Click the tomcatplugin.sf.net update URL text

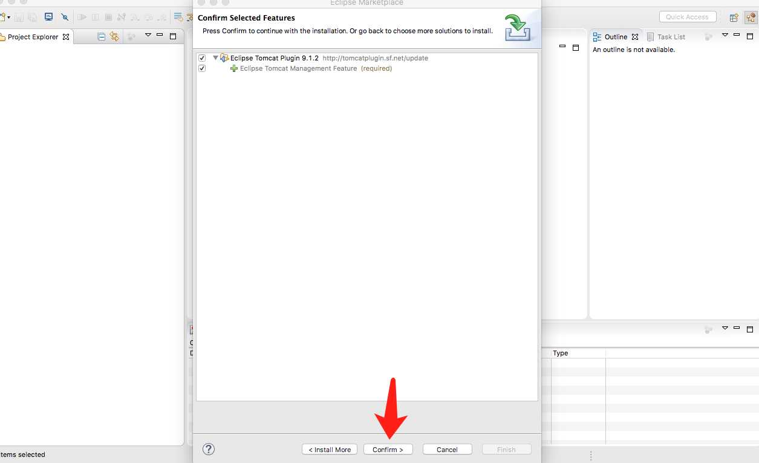[x=375, y=58]
